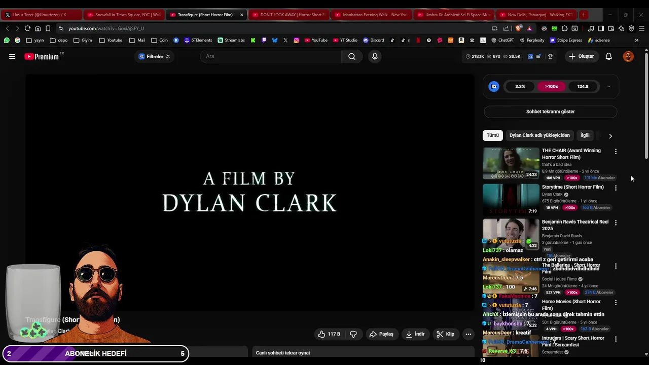Open options for The Ballerina video
This screenshot has width=649, height=365.
pyautogui.click(x=616, y=266)
